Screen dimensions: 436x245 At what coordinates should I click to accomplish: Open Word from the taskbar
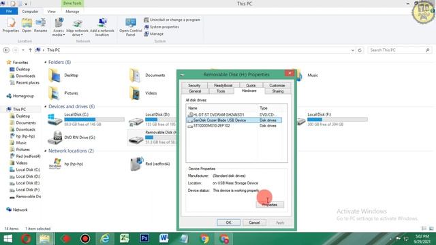pyautogui.click(x=163, y=239)
